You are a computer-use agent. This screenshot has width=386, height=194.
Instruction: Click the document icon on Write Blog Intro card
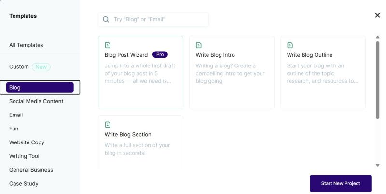point(199,45)
